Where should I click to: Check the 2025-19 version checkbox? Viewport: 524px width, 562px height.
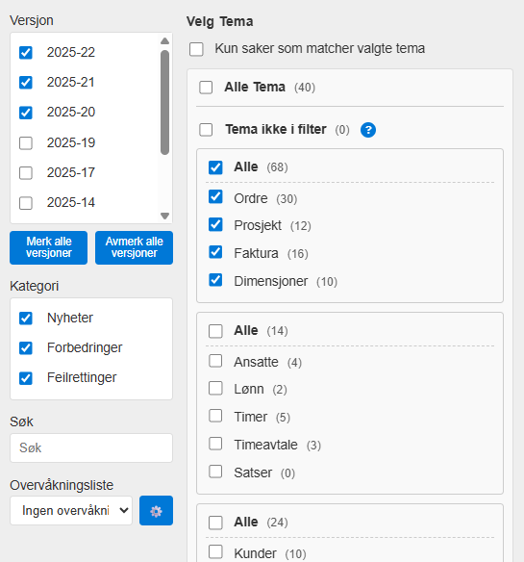(26, 143)
